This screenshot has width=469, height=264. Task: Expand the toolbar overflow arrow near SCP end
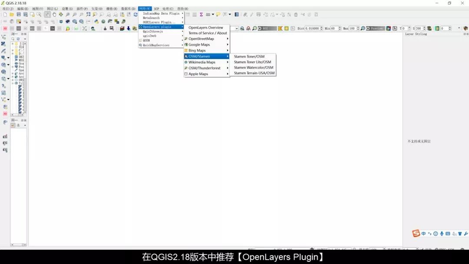(x=459, y=28)
